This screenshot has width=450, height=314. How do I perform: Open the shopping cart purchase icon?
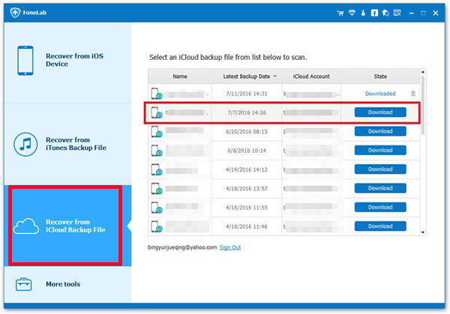click(x=340, y=12)
